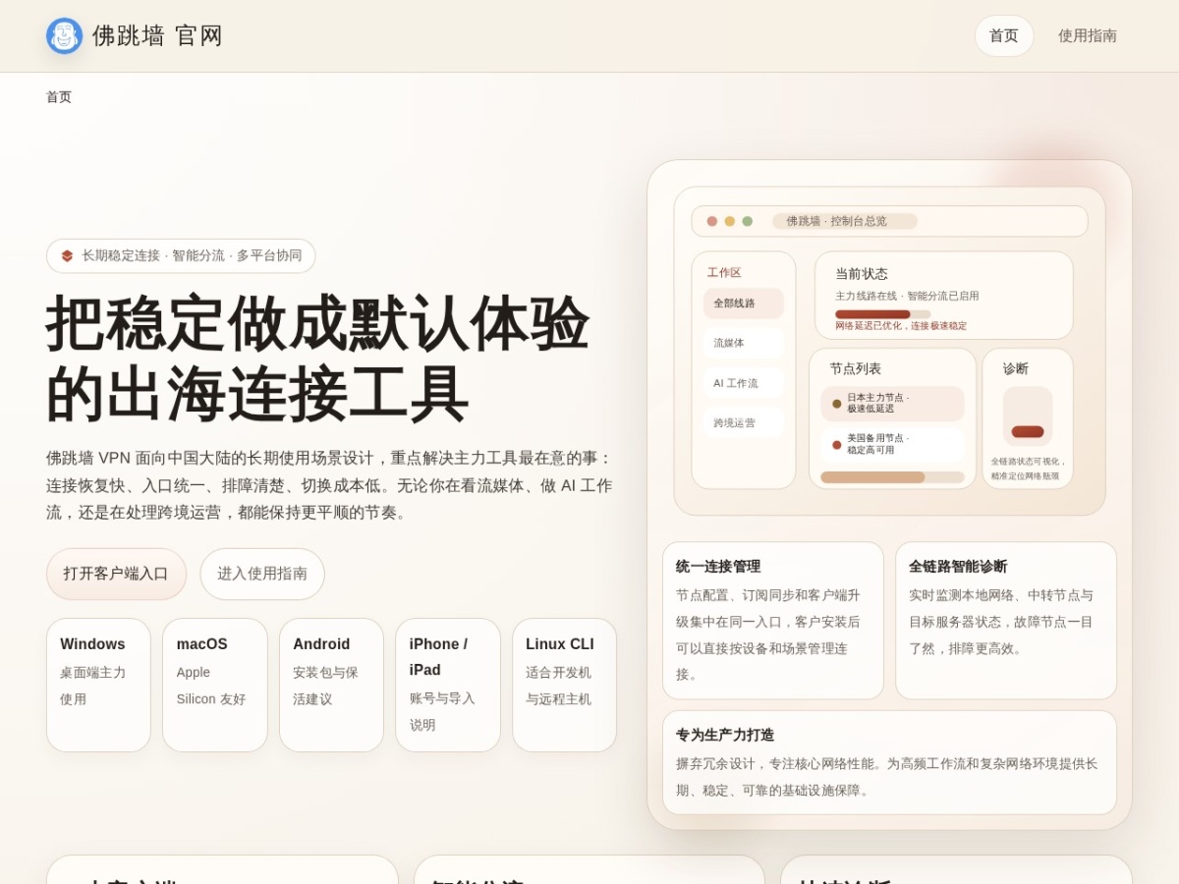Click the 当前状态 heading

pyautogui.click(x=862, y=274)
